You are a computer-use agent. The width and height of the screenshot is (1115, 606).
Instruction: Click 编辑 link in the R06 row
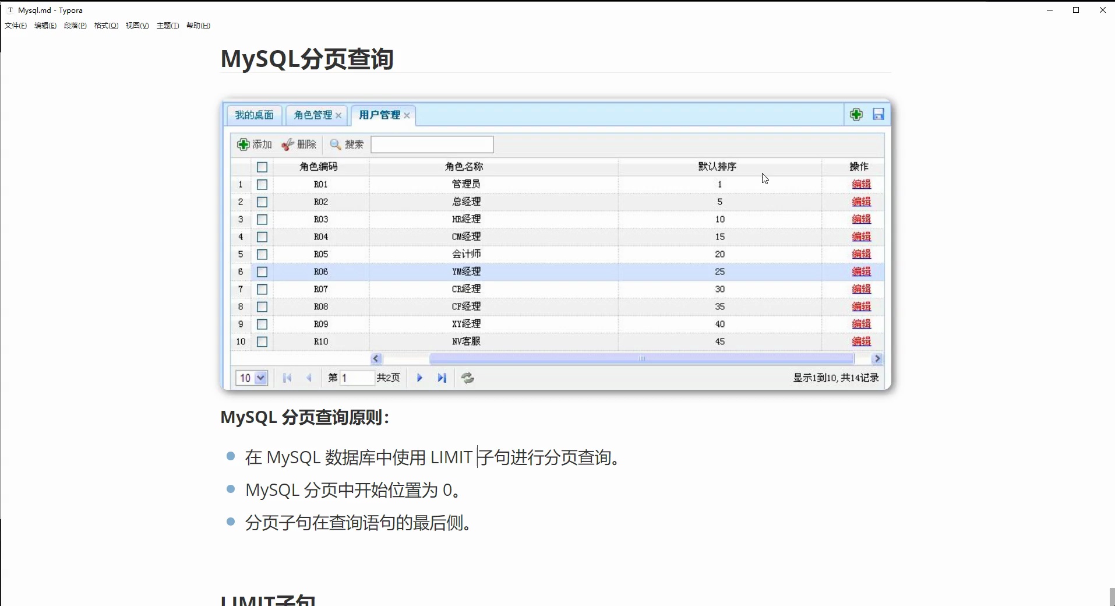coord(862,272)
